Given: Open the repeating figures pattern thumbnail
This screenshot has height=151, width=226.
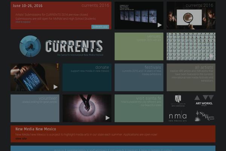Looking at the screenshot, I should pyautogui.click(x=191, y=46).
